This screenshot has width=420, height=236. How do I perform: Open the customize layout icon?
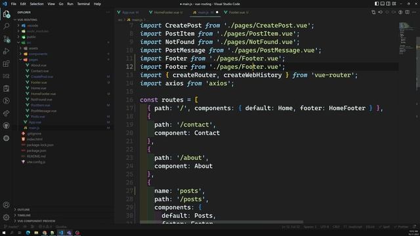click(x=394, y=4)
